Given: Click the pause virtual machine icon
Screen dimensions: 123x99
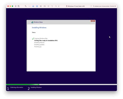Looking at the screenshot, I should click(16, 6).
